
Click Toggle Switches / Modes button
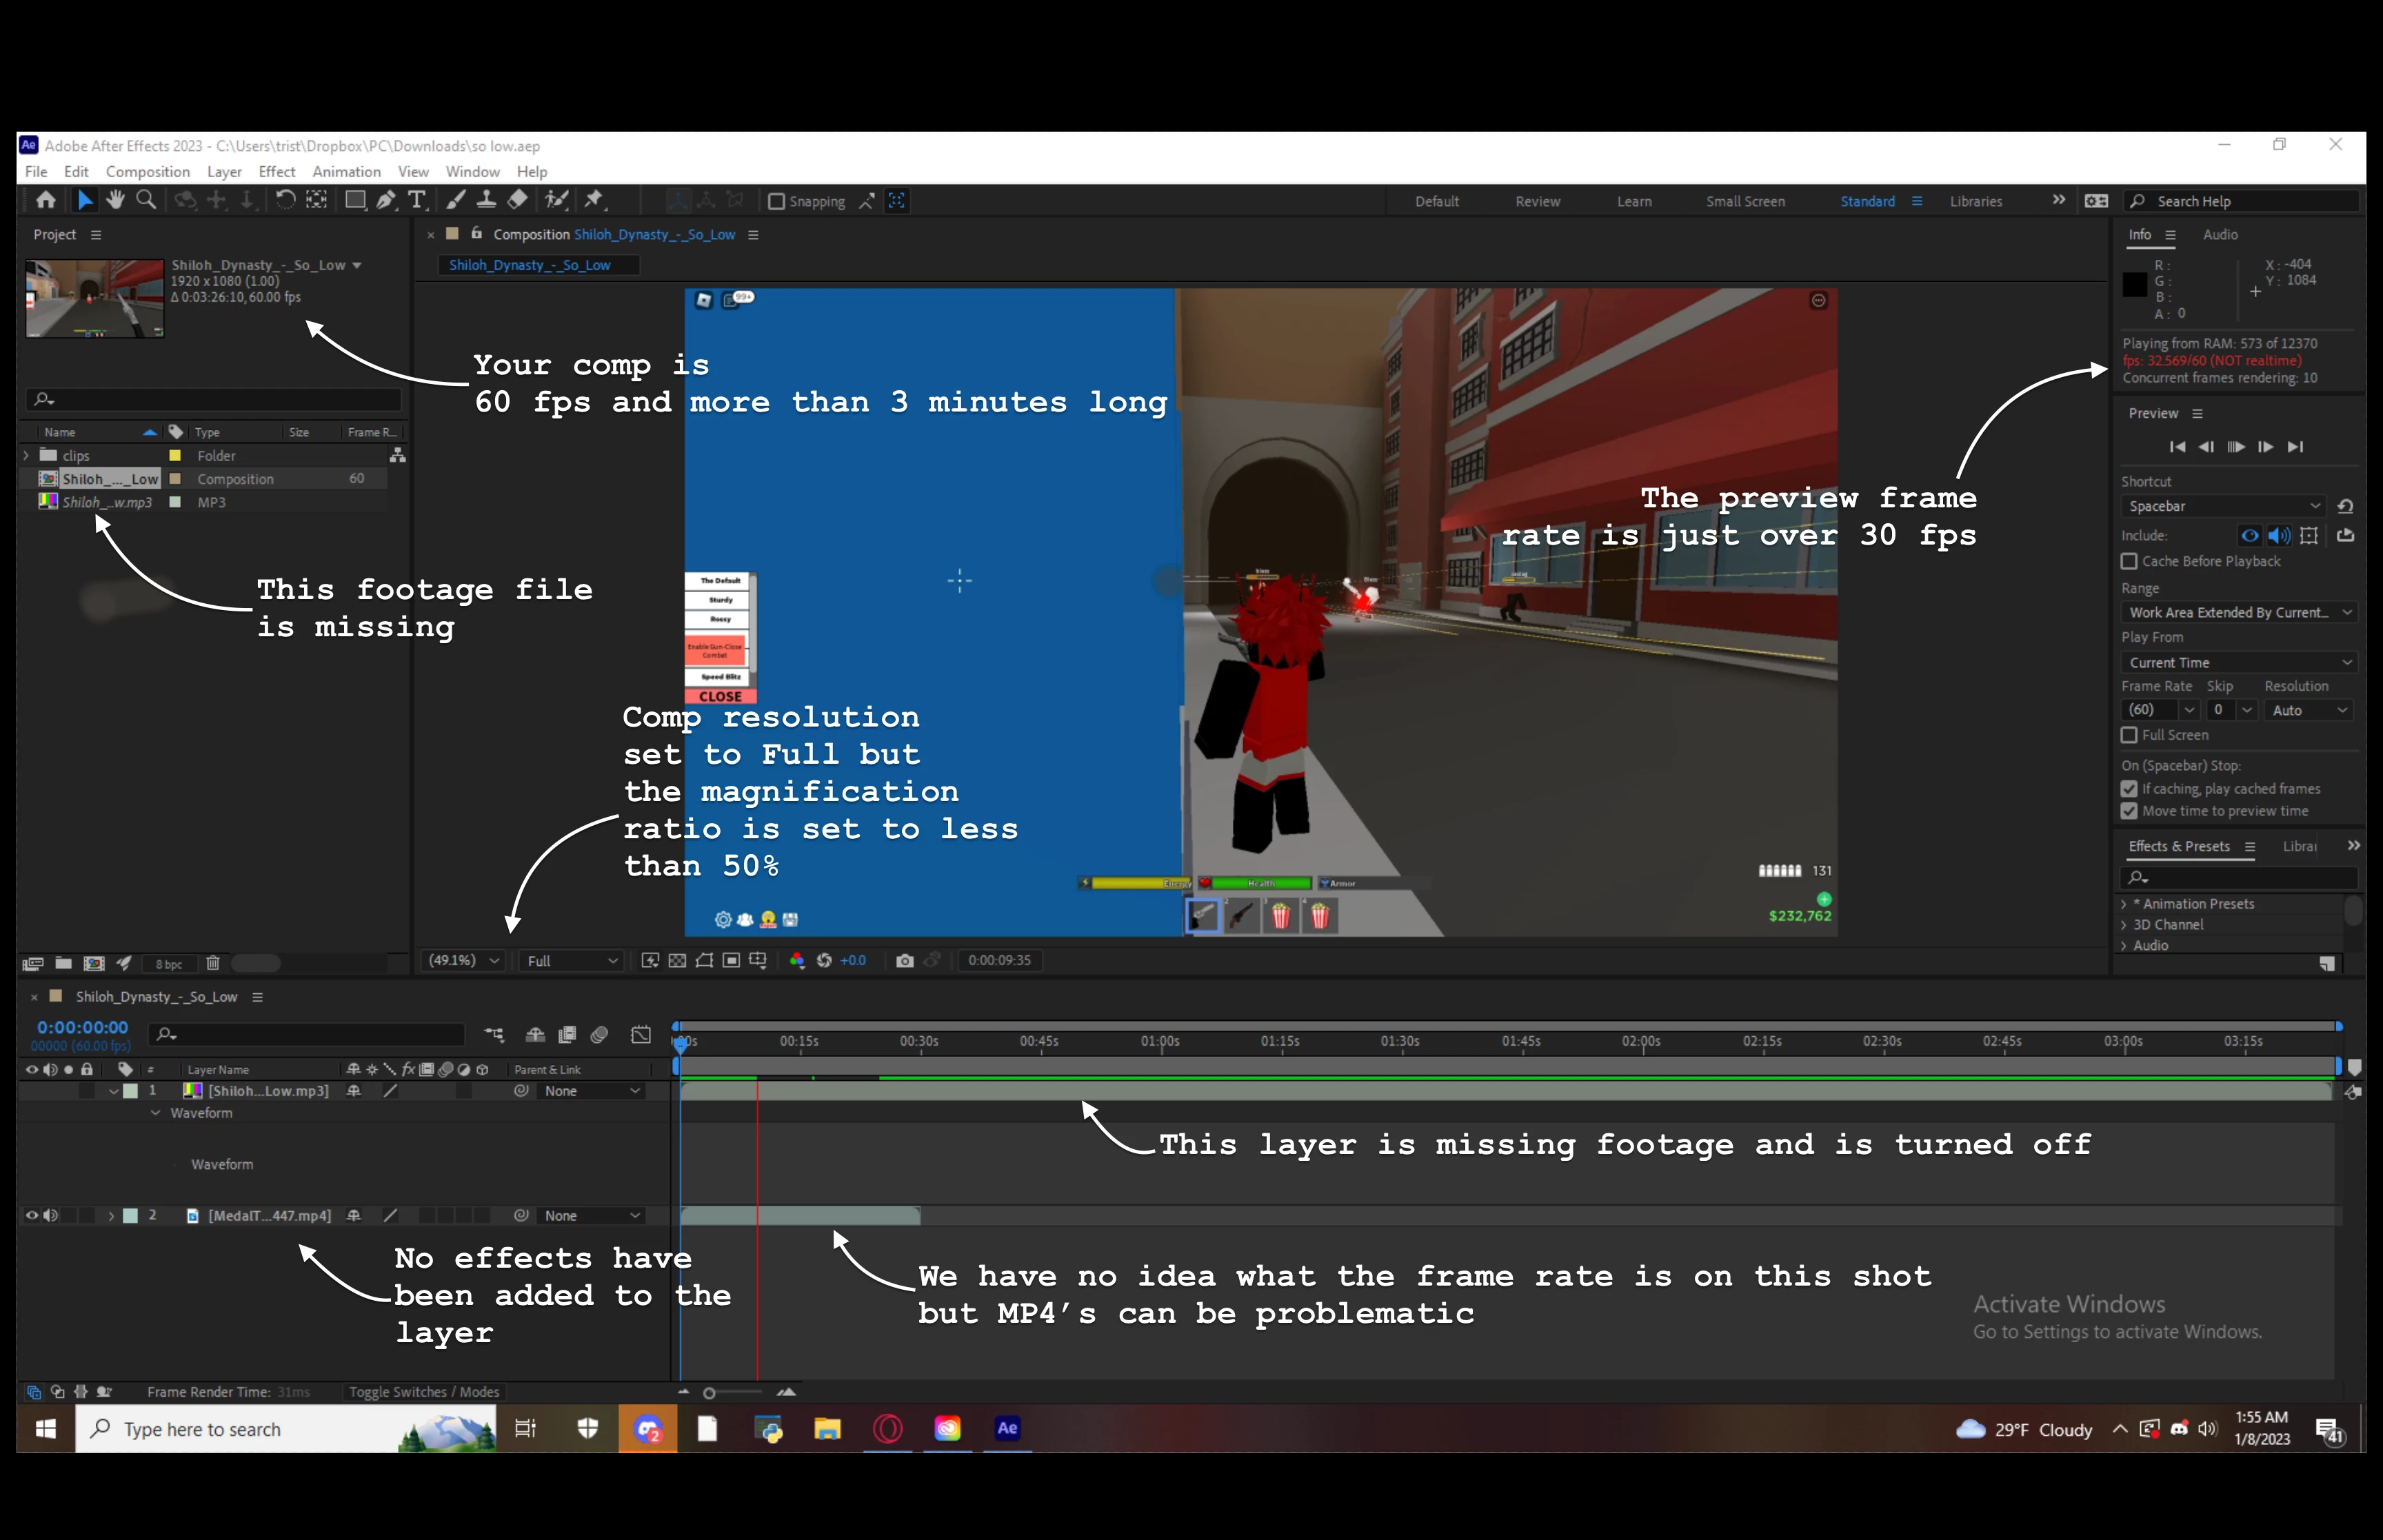coord(423,1392)
